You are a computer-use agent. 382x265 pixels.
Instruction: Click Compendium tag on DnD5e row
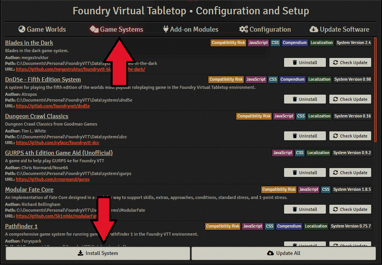[x=292, y=80]
